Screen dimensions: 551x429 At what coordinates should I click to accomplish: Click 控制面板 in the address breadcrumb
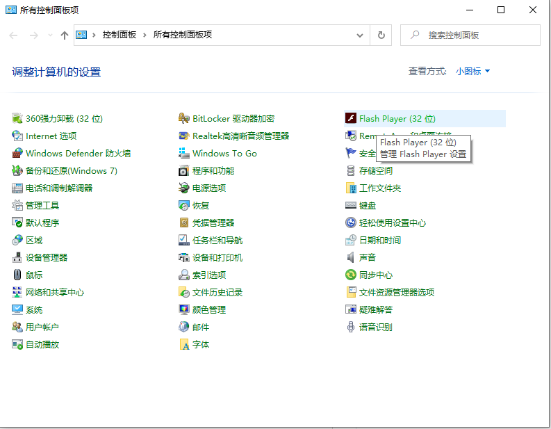click(x=120, y=35)
